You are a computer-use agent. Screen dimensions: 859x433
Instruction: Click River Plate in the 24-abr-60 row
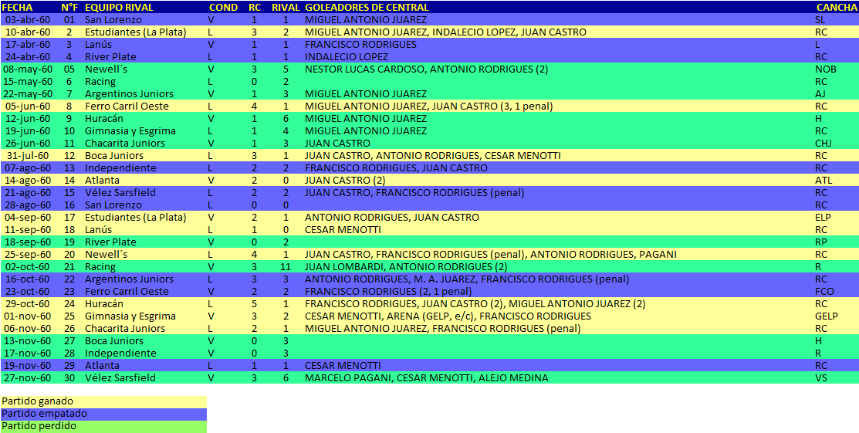tap(110, 57)
